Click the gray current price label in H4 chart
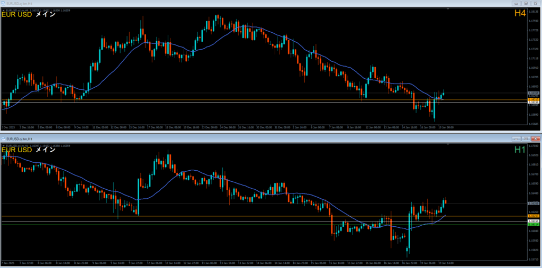542x268 pixels. (x=534, y=93)
